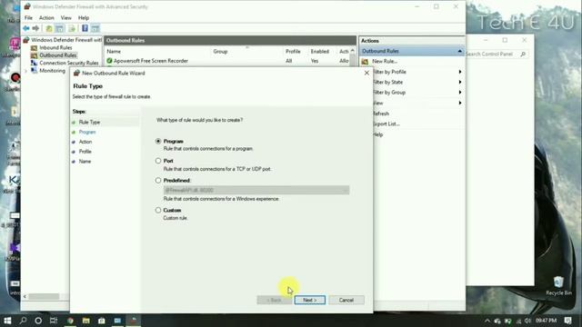The image size is (582, 327).
Task: Open Microsoft Store from the taskbar
Action: tap(102, 321)
